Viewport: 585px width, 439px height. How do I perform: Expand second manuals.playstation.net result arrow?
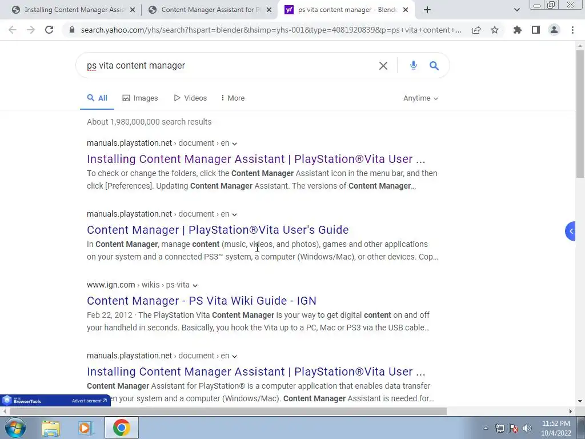(x=234, y=215)
